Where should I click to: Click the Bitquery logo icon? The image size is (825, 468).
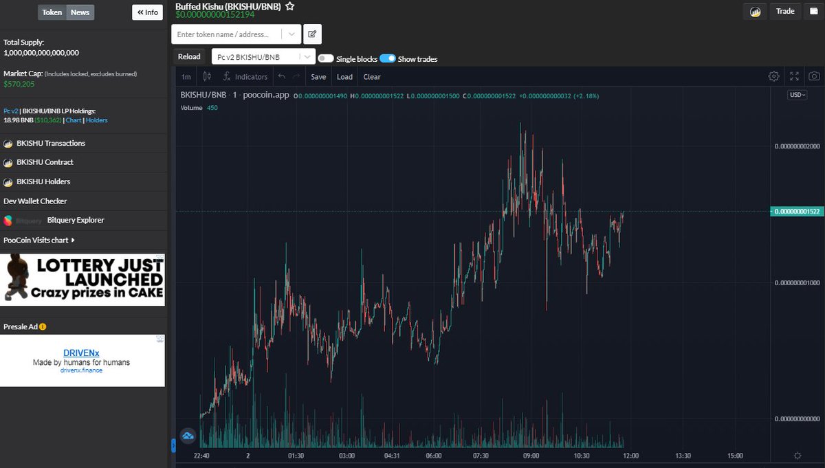8,221
